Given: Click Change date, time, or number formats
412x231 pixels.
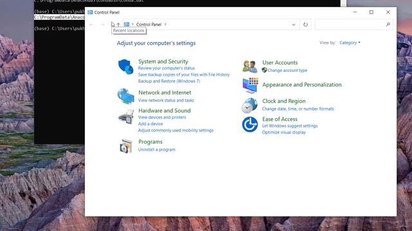Looking at the screenshot, I should tap(297, 108).
